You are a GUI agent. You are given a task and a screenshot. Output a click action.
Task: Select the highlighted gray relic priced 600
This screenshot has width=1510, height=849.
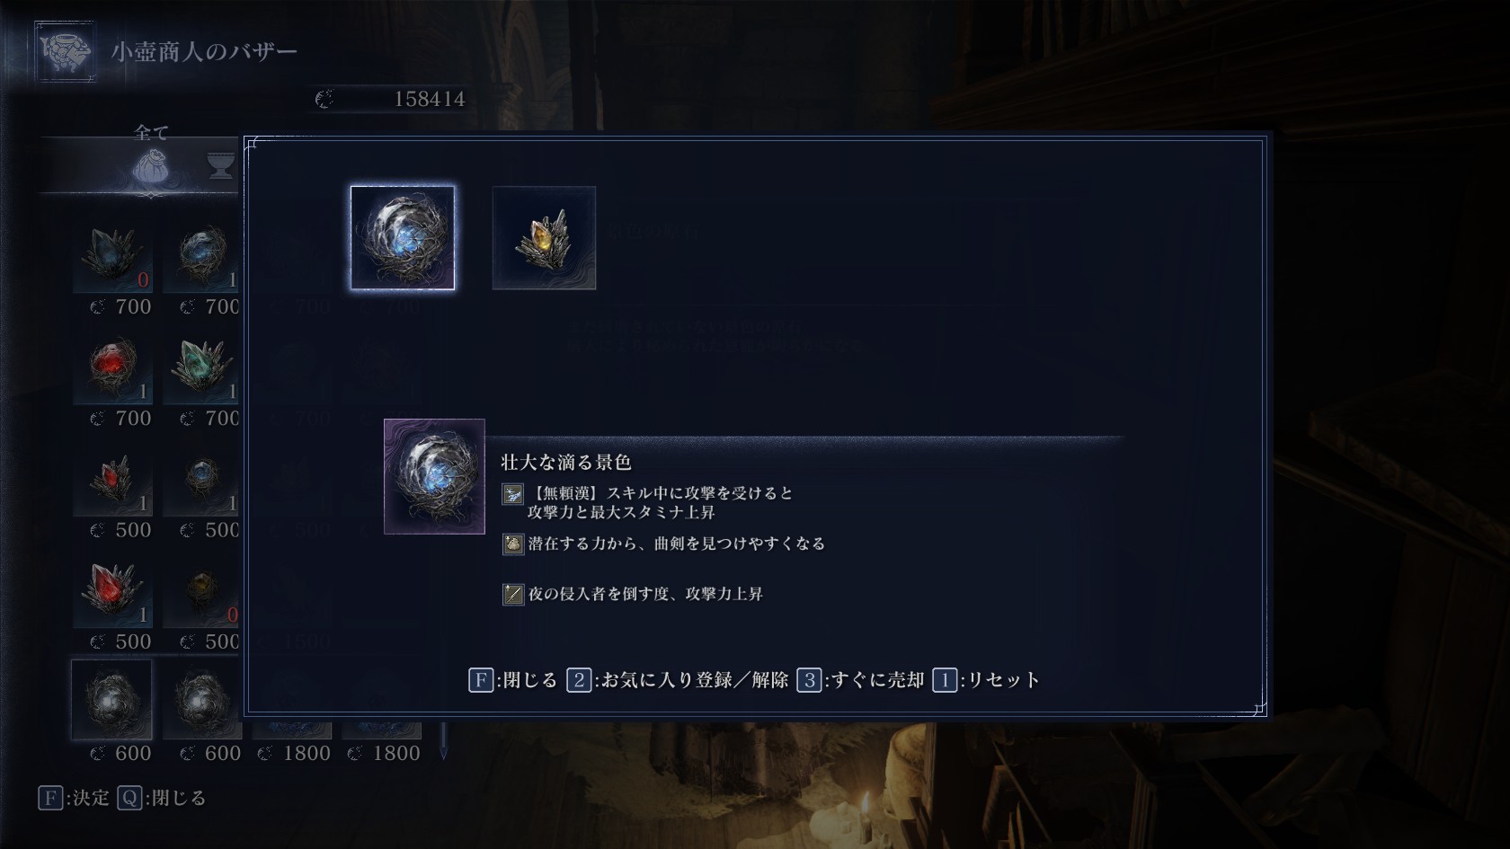click(112, 700)
